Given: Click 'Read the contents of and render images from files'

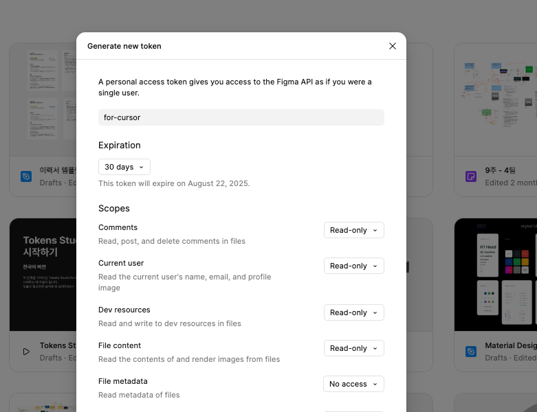Looking at the screenshot, I should [x=189, y=359].
